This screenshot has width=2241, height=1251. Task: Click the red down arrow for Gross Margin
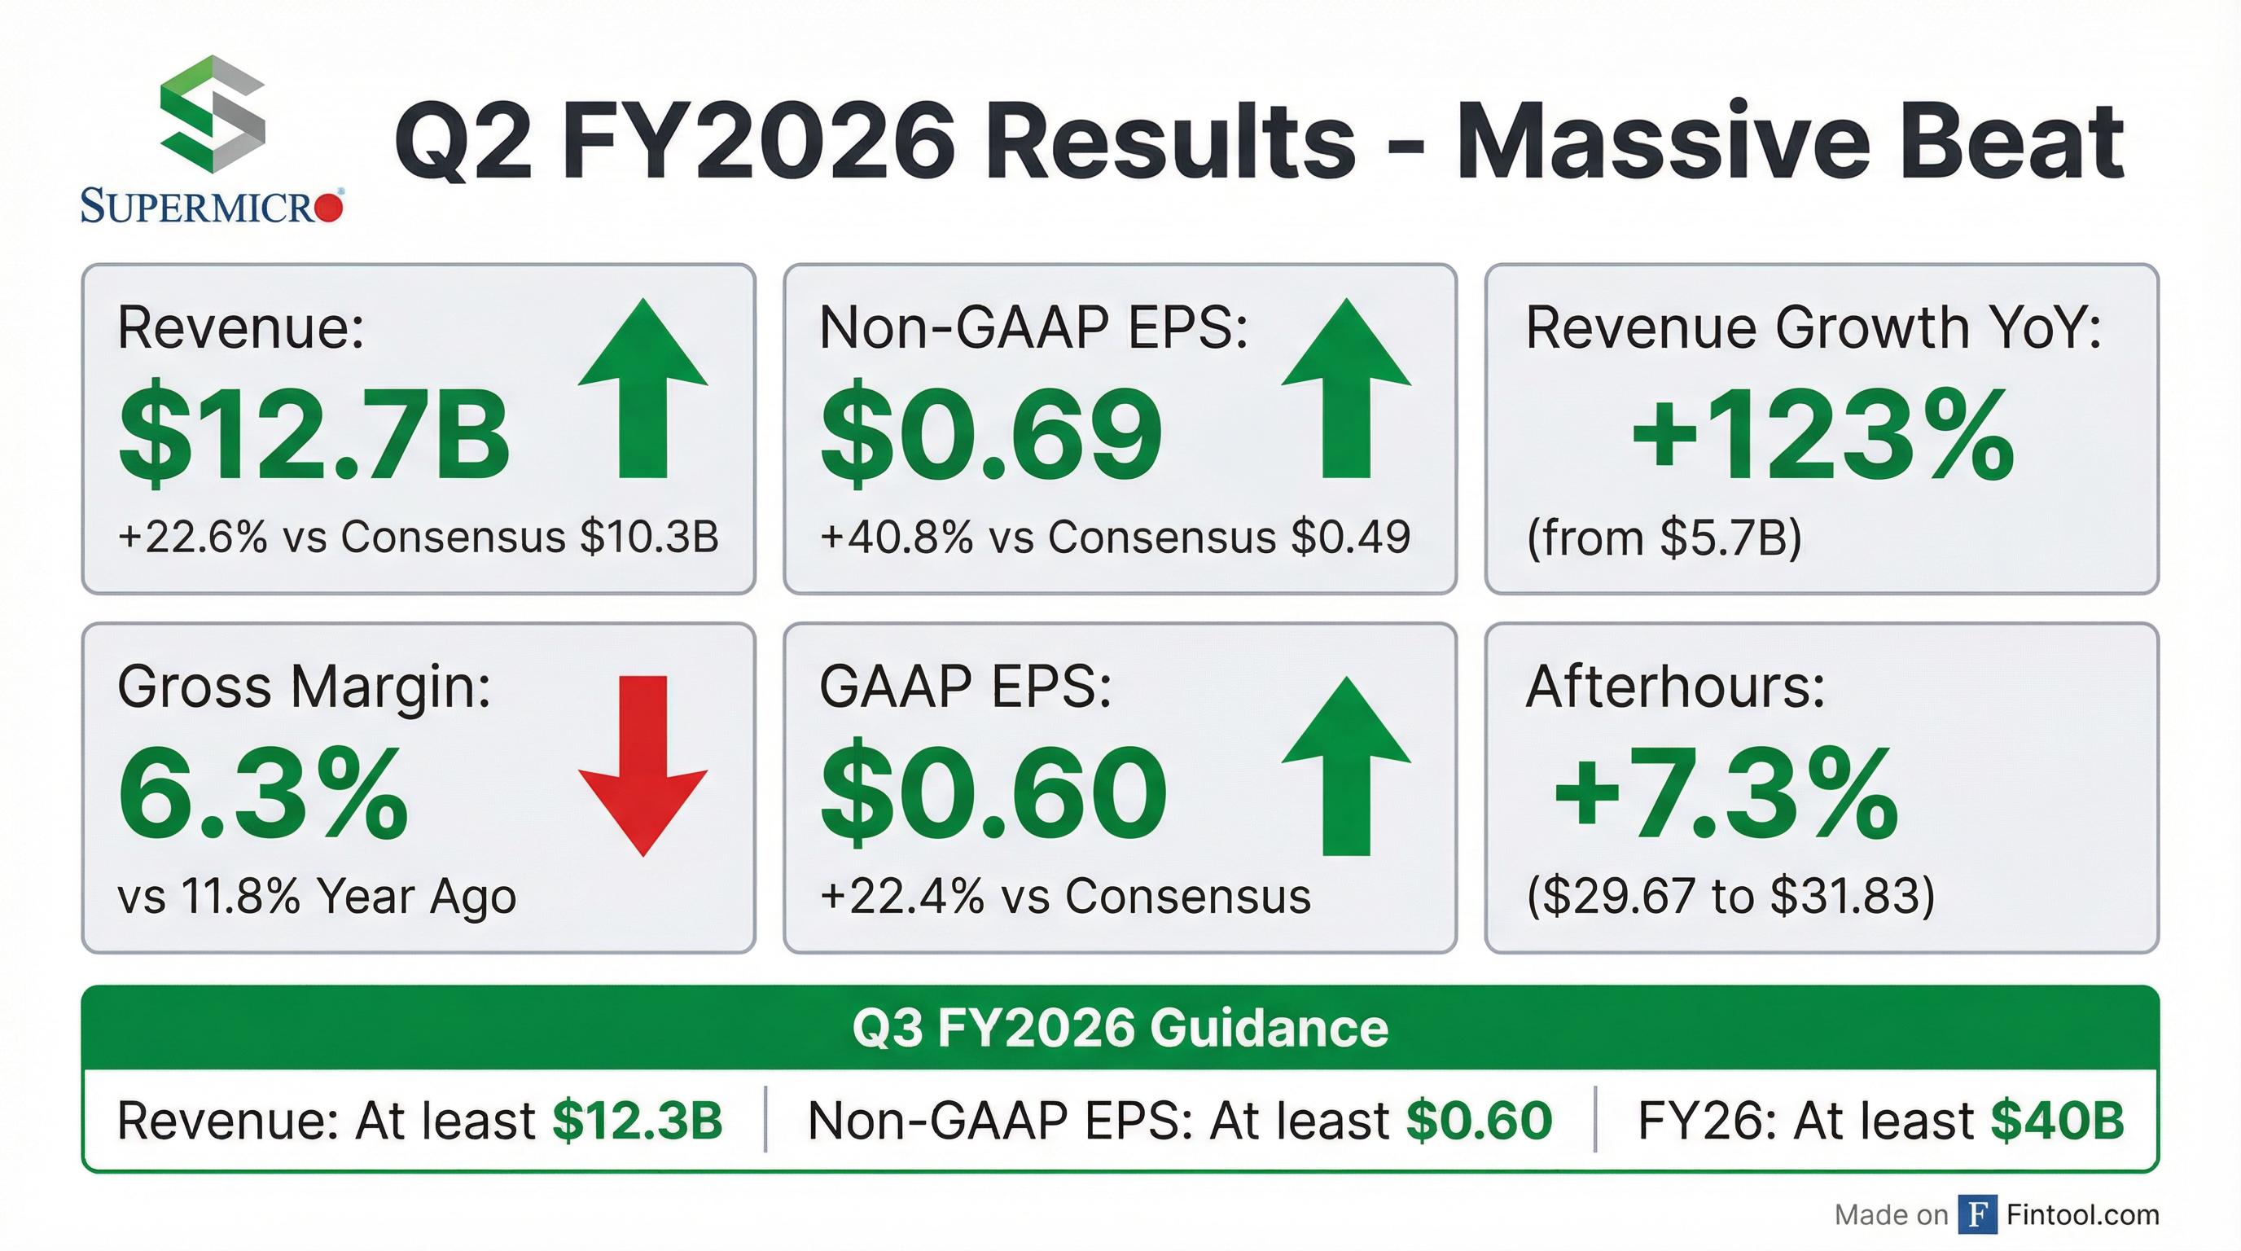(x=642, y=766)
